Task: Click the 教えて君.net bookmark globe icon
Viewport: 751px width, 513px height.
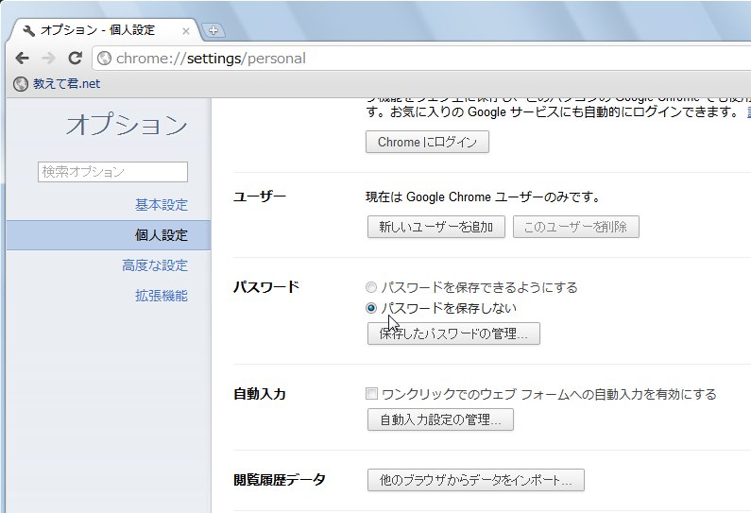Action: pyautogui.click(x=21, y=84)
